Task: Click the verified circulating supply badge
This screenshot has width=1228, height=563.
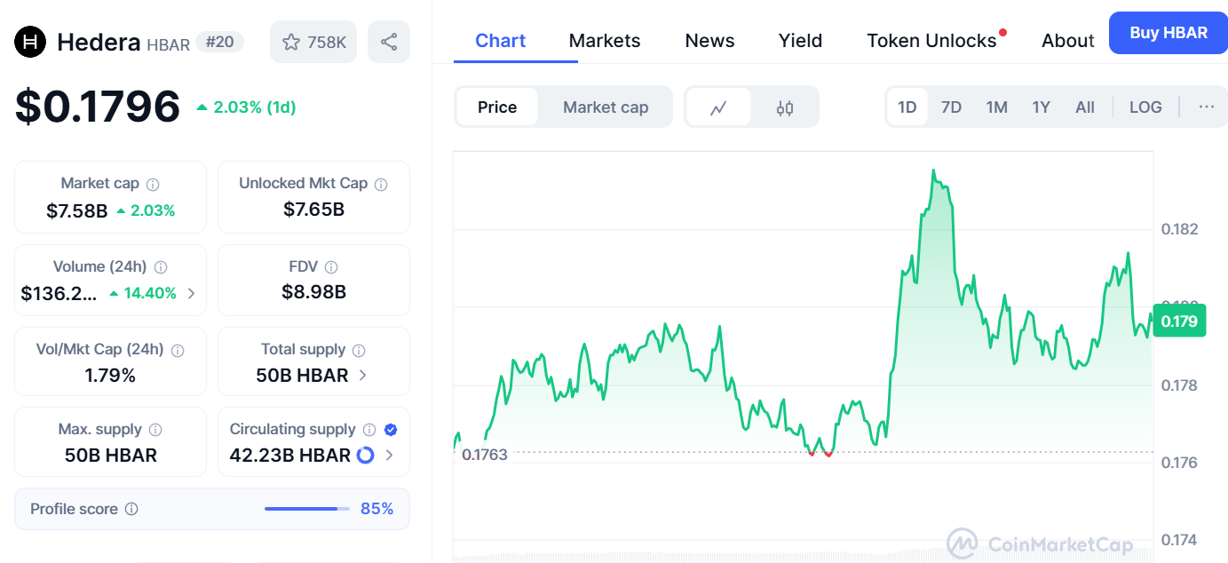Action: [x=391, y=430]
